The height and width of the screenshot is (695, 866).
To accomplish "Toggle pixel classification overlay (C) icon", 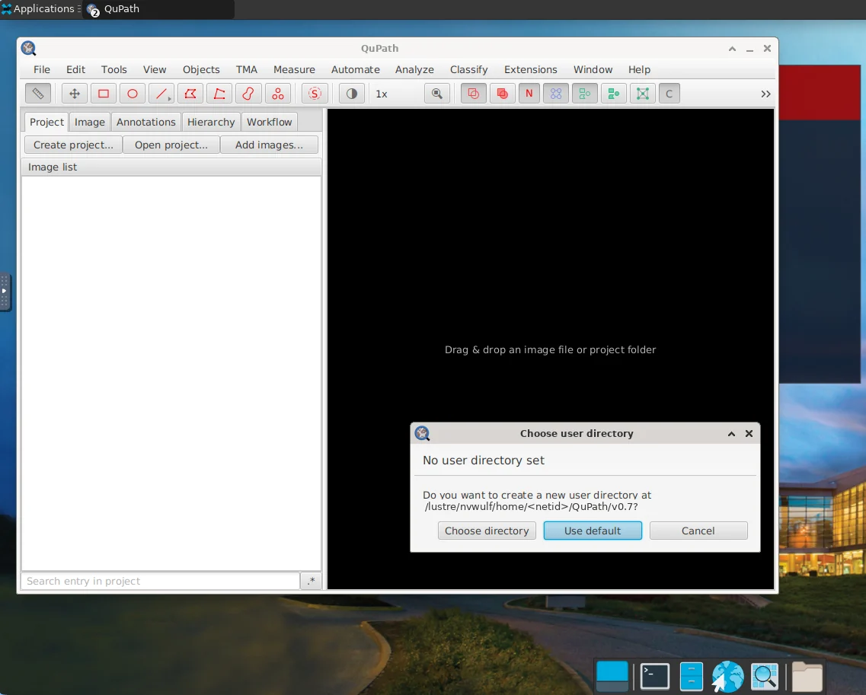I will pos(669,94).
